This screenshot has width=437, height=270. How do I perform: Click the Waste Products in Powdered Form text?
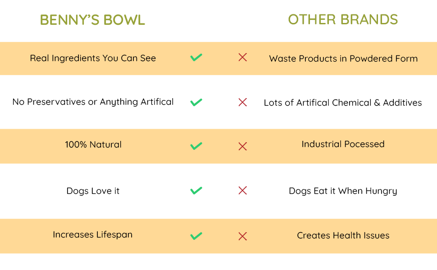point(343,58)
